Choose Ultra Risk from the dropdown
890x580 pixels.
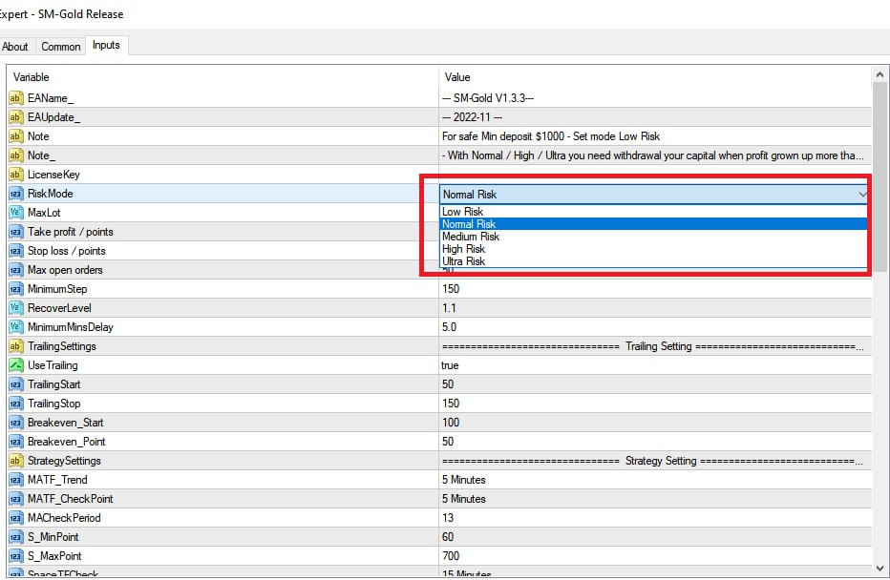tap(654, 261)
